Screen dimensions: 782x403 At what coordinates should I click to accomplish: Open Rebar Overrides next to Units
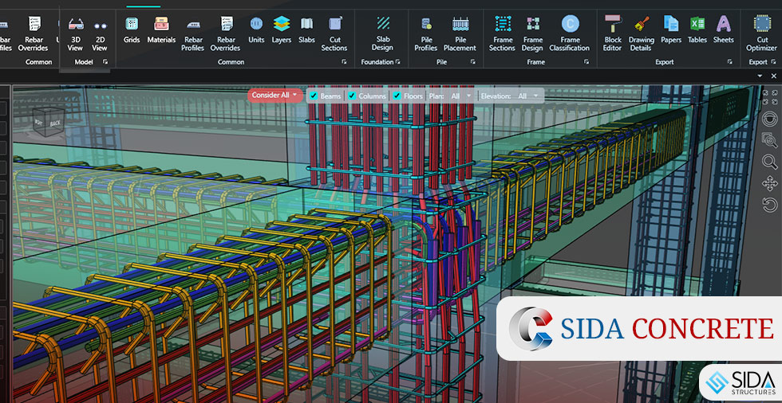(x=225, y=33)
